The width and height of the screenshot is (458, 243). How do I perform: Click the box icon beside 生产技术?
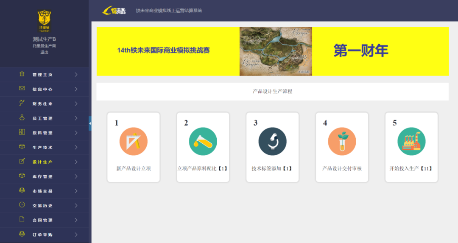tap(22, 147)
